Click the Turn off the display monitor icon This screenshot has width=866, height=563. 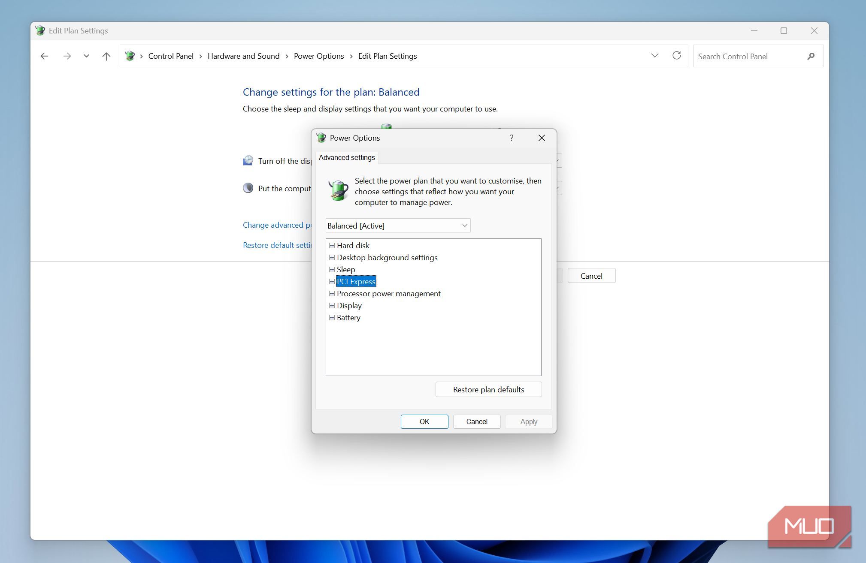click(x=248, y=161)
